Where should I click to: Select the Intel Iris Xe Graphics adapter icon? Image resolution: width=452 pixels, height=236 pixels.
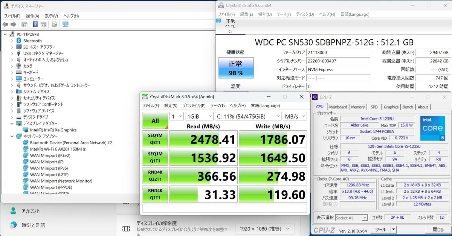26,130
